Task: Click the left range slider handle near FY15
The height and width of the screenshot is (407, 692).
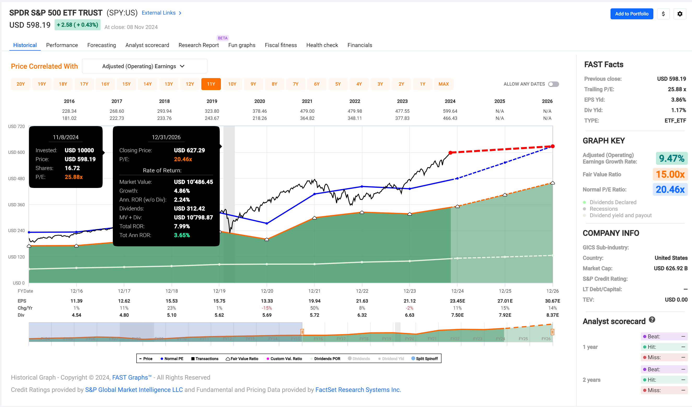Action: 302,332
